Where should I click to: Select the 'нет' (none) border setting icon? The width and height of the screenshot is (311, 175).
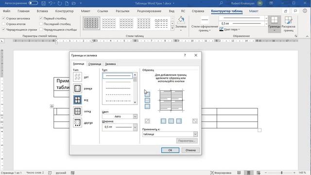pos(77,77)
